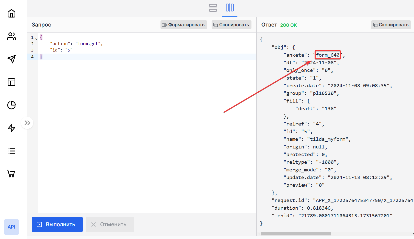Switch to stacked rows layout view
The image size is (414, 239).
pyautogui.click(x=213, y=8)
